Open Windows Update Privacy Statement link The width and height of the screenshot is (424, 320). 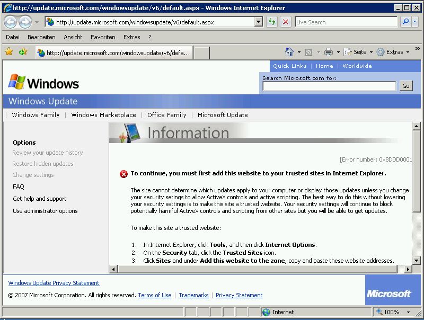54,283
